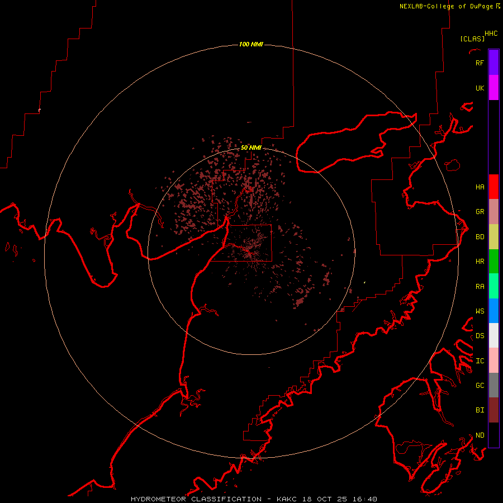
Task: Click the HA red legend swatch
Action: [493, 187]
